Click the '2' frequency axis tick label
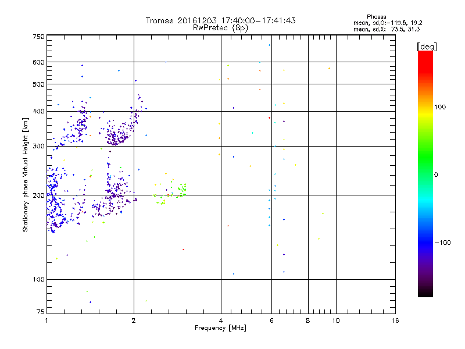Viewport: 465px width, 349px height. pos(134,320)
